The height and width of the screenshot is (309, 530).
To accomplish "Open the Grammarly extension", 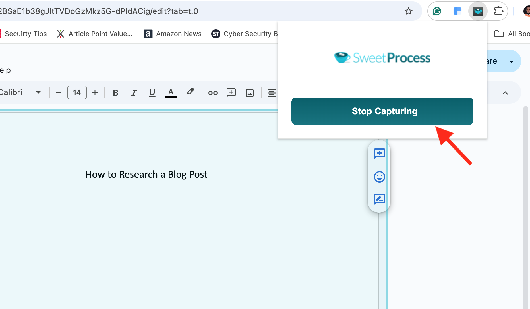I will click(x=437, y=11).
